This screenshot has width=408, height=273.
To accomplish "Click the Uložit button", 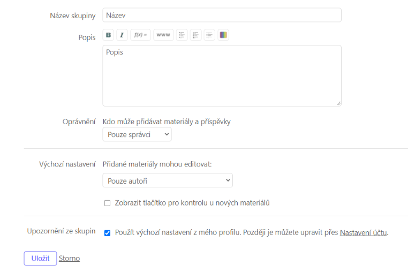I will coord(40,259).
